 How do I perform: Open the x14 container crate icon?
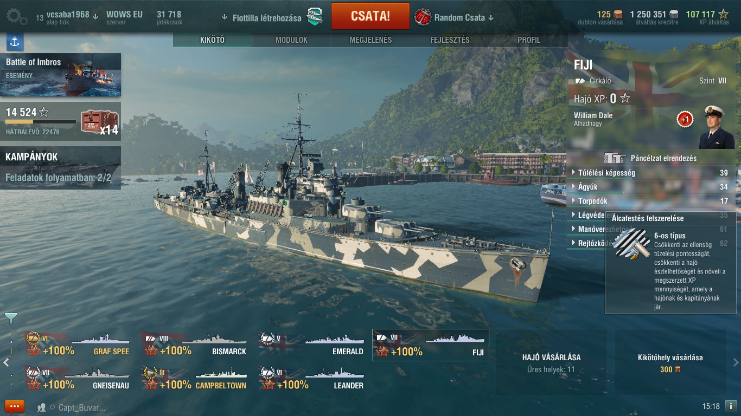(x=100, y=122)
